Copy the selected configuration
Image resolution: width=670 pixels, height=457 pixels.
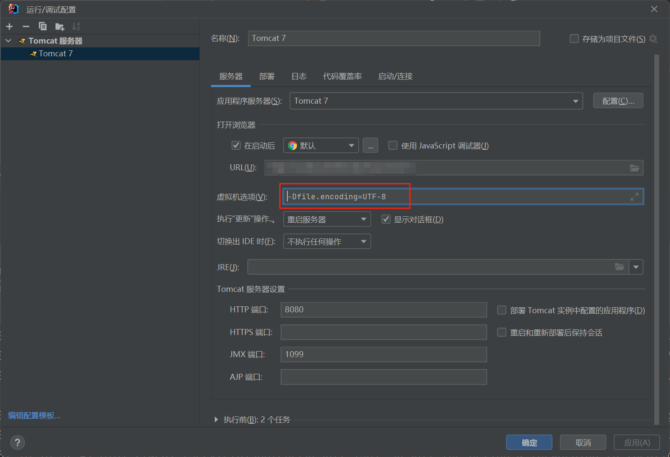tap(43, 26)
